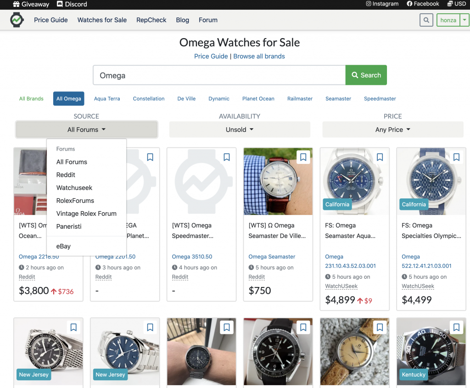Open the blue chronograph Aqua Terra photo
This screenshot has height=388, width=470.
(x=355, y=181)
